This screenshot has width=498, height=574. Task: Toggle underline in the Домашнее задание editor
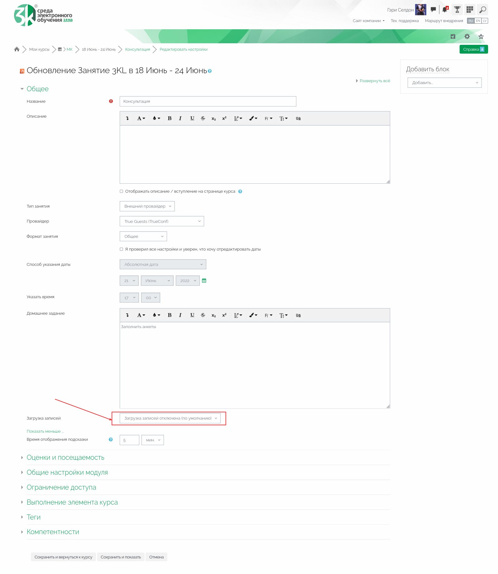point(192,315)
